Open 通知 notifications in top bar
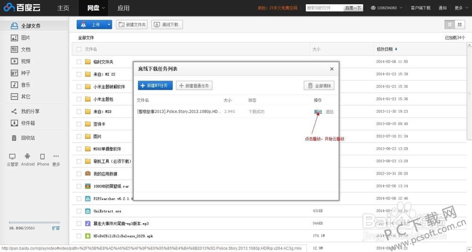Viewport: 472px width, 252px height. coord(443,8)
